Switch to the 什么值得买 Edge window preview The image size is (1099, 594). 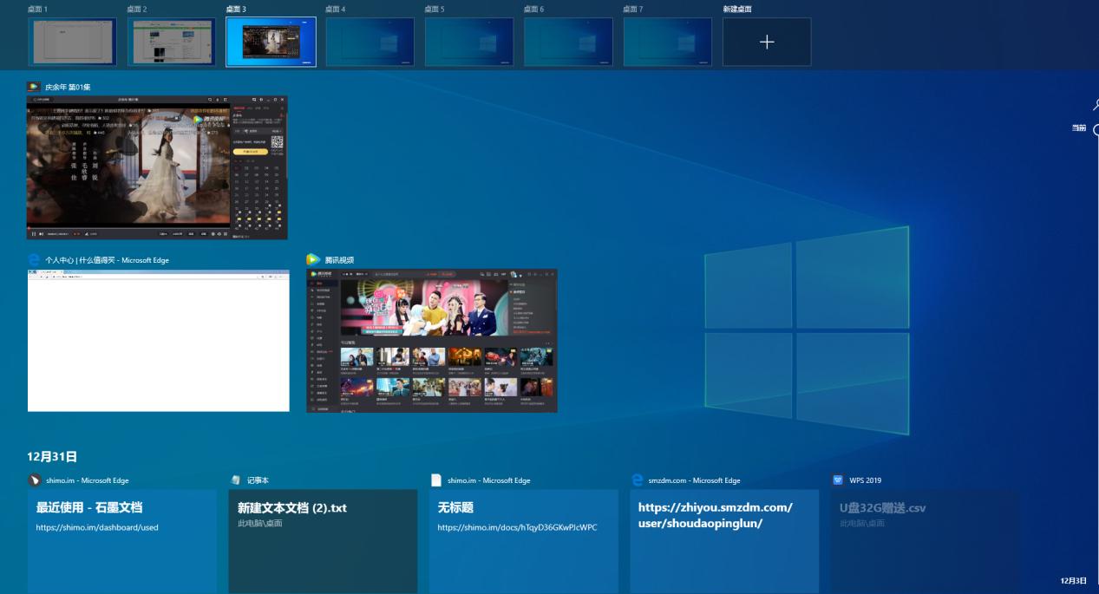click(159, 340)
